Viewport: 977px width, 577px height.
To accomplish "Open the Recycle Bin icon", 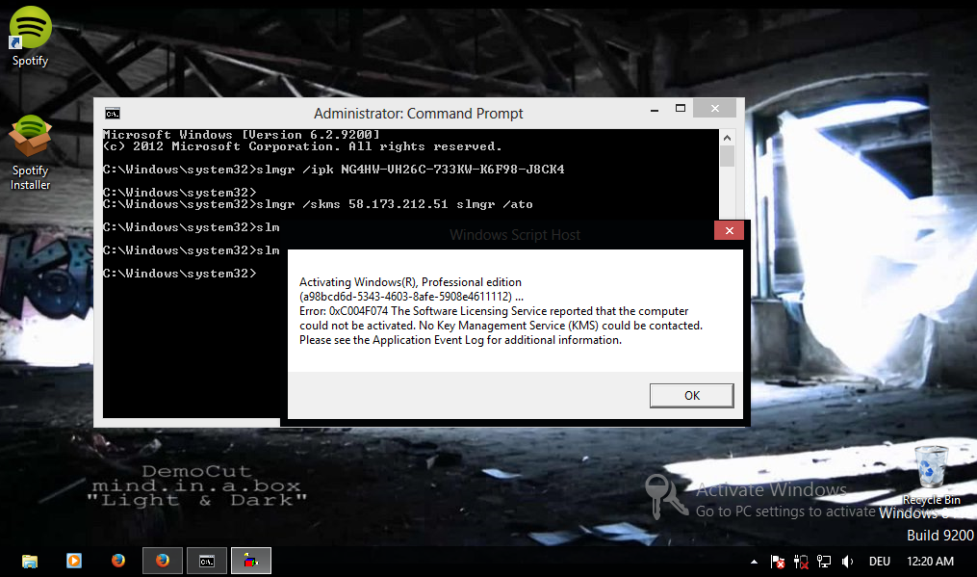I will pos(931,475).
